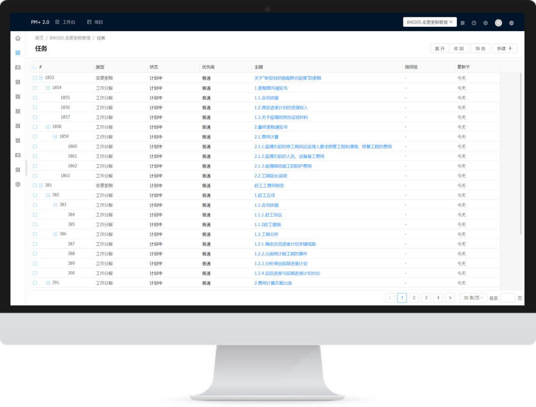Collapse the tree node 381
The width and height of the screenshot is (536, 407).
click(x=41, y=185)
